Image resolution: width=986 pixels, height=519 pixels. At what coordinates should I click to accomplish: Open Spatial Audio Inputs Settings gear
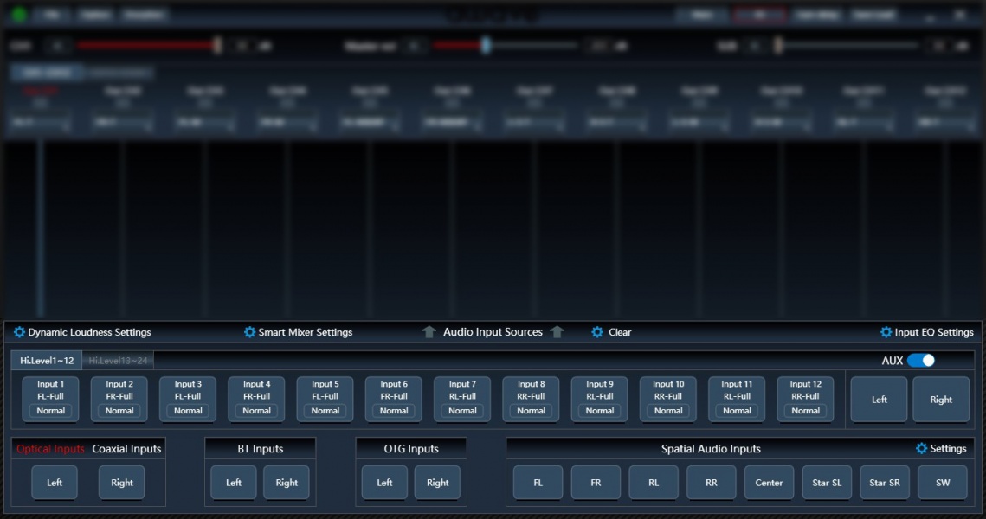point(921,448)
